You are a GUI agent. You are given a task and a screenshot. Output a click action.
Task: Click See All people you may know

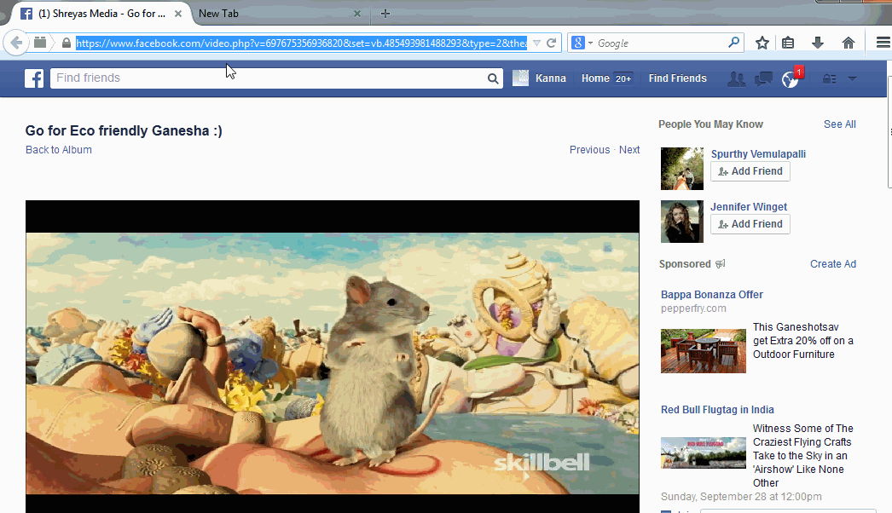(840, 124)
